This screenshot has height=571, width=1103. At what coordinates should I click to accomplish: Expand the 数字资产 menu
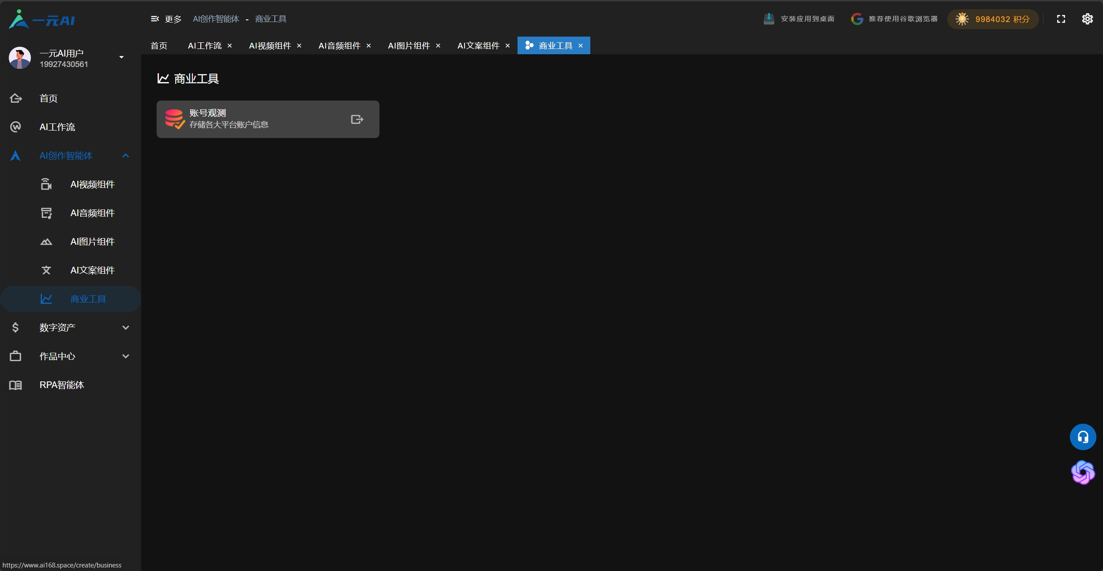click(126, 328)
